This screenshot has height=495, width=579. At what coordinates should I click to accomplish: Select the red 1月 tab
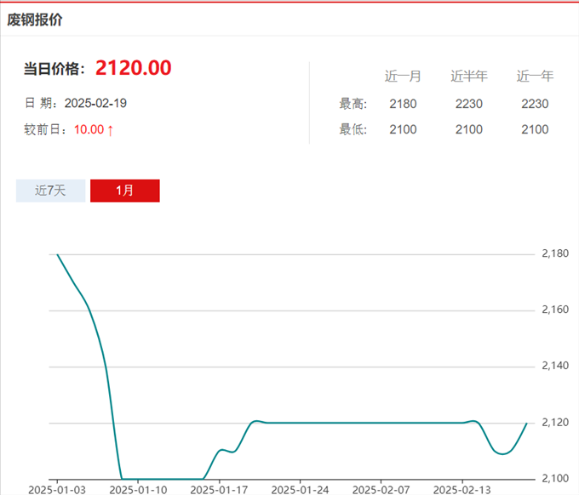click(x=125, y=191)
